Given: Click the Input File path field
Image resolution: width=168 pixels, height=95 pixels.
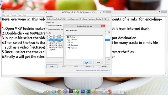Looking at the screenshot, I should point(76,19).
